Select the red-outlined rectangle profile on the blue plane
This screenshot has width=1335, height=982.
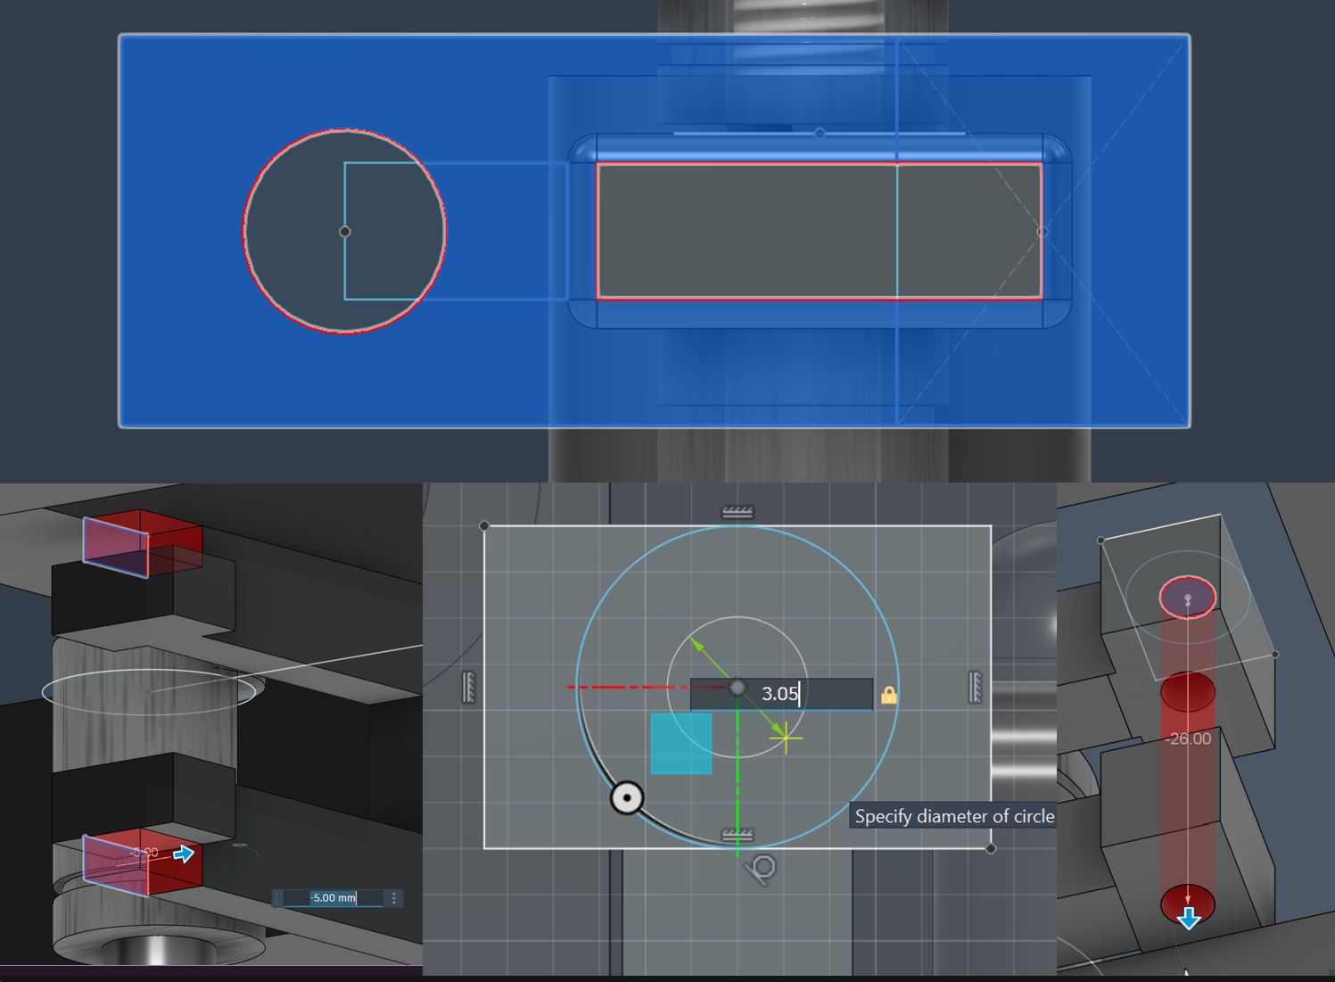tap(820, 231)
